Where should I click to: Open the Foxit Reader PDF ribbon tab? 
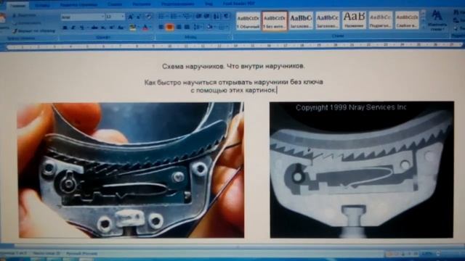pyautogui.click(x=239, y=4)
